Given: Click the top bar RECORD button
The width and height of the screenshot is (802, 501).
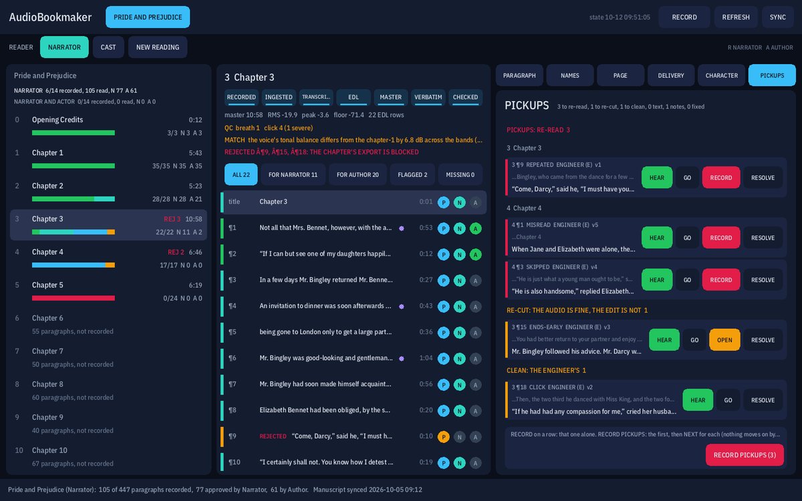Looking at the screenshot, I should coord(684,17).
